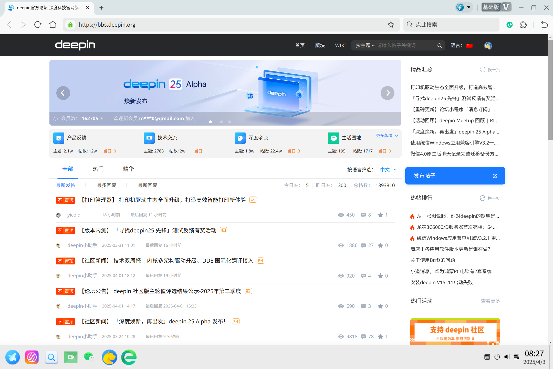Select the first banner carousel dot
Viewport: 553px width, 369px height.
(x=210, y=122)
